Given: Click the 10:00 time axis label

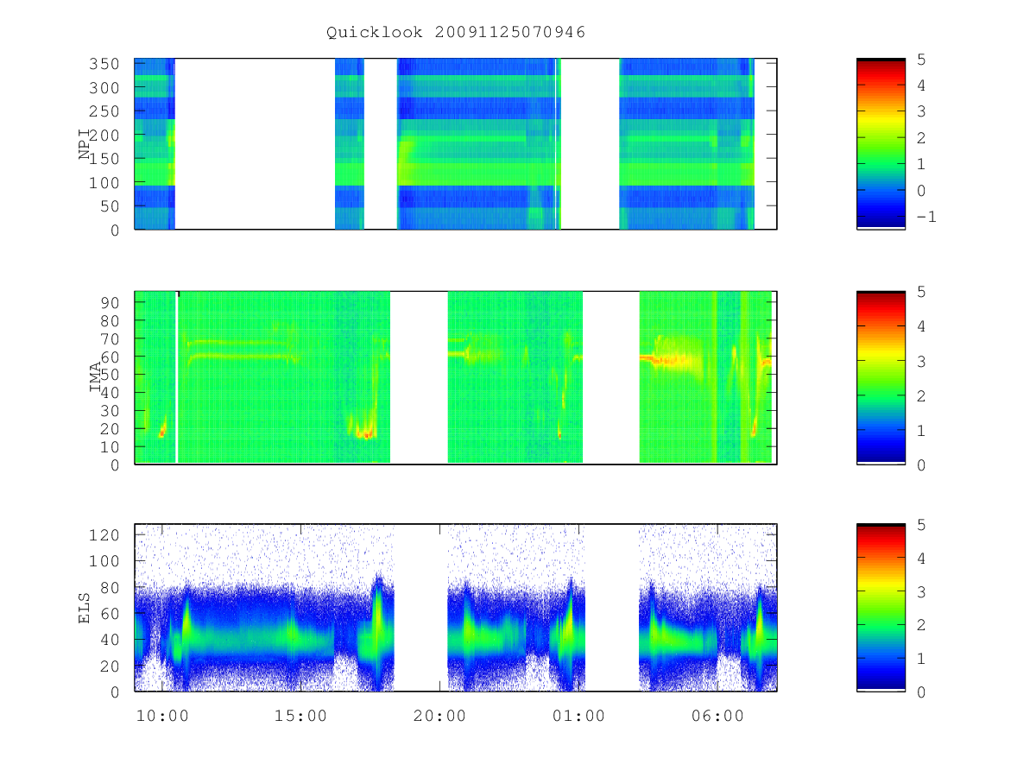Looking at the screenshot, I should tap(162, 717).
